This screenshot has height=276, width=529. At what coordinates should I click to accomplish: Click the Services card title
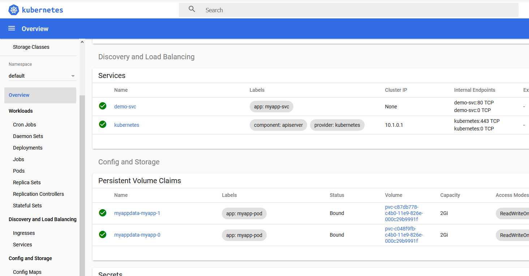[112, 76]
